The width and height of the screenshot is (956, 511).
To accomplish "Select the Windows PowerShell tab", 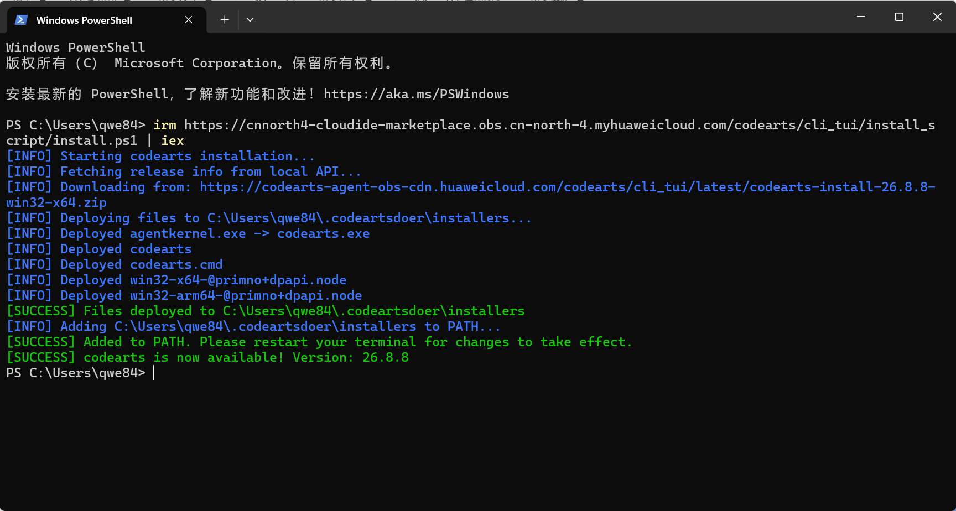I will [106, 20].
